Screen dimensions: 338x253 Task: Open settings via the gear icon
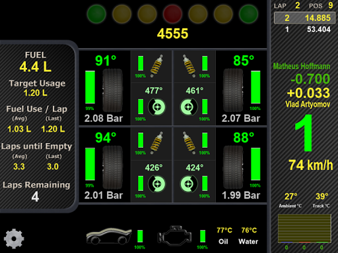pos(14,239)
